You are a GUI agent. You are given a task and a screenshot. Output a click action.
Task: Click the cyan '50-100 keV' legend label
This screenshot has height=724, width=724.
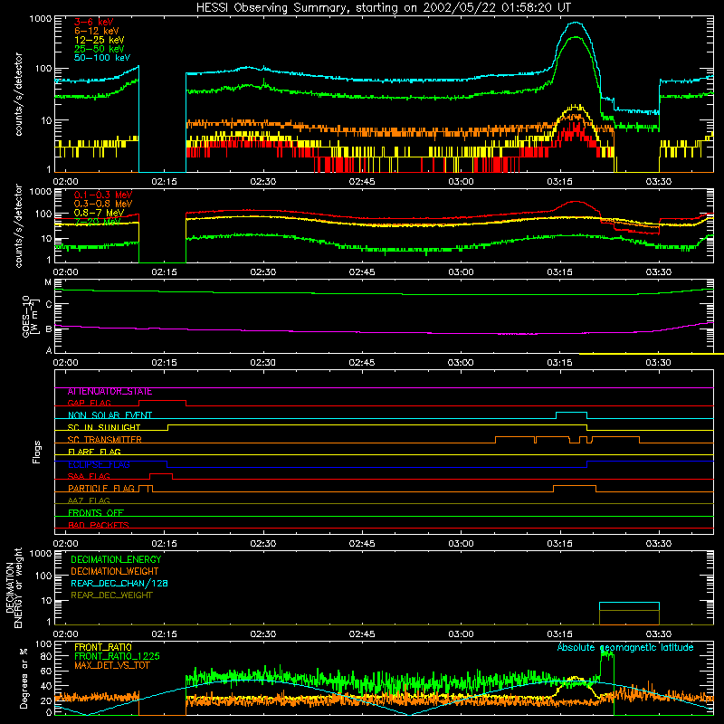[x=102, y=57]
